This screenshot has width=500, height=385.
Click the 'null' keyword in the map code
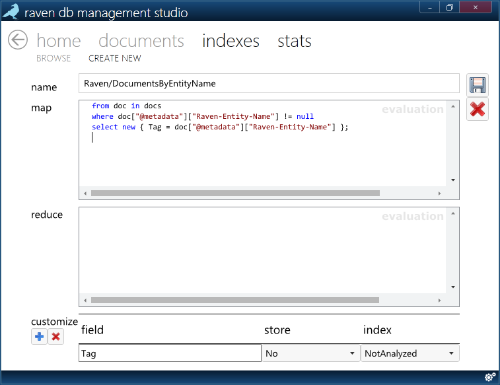[305, 116]
